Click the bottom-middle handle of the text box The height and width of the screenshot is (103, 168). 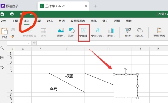126,98
